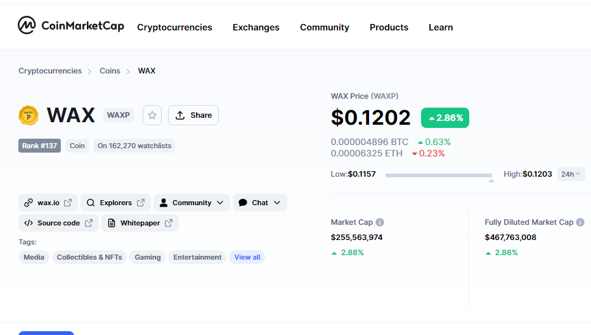Click the Source code brackets icon
Screen dimensions: 591x335
coord(29,223)
